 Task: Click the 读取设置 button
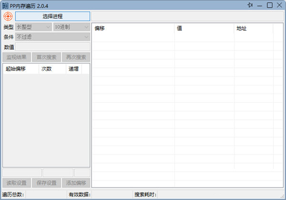17,183
